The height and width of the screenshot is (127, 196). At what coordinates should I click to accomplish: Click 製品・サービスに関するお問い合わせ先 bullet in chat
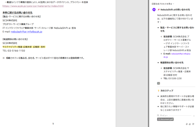[x=177, y=29]
